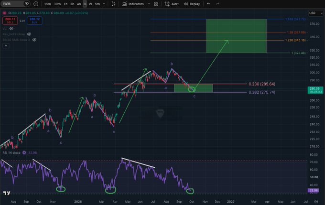Click the RSI 14 close indicator title
This screenshot has height=205, width=325.
pyautogui.click(x=11, y=152)
